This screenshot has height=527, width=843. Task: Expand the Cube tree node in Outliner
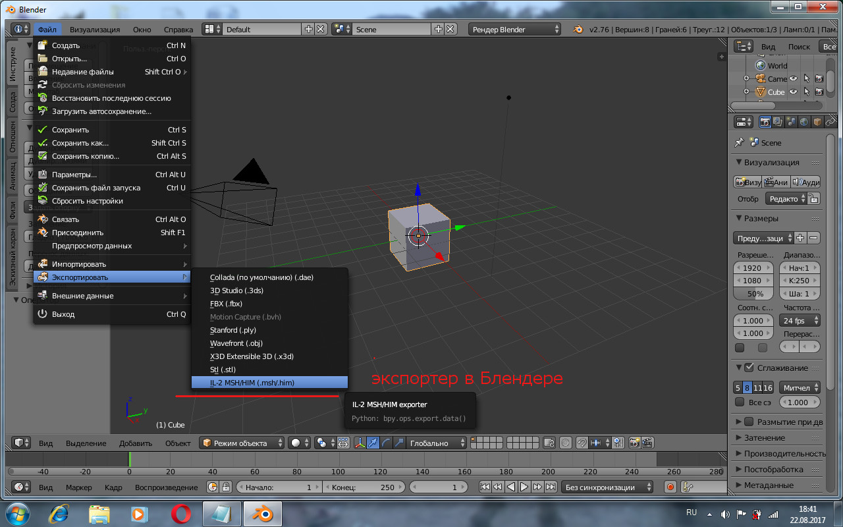point(746,92)
